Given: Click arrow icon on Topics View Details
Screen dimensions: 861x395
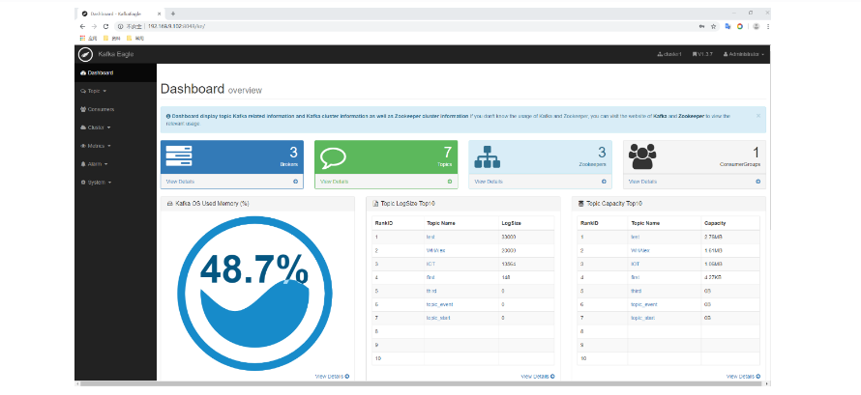Looking at the screenshot, I should [x=450, y=182].
